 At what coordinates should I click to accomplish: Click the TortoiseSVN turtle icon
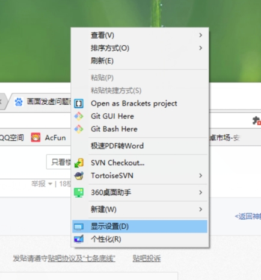pyautogui.click(x=79, y=176)
